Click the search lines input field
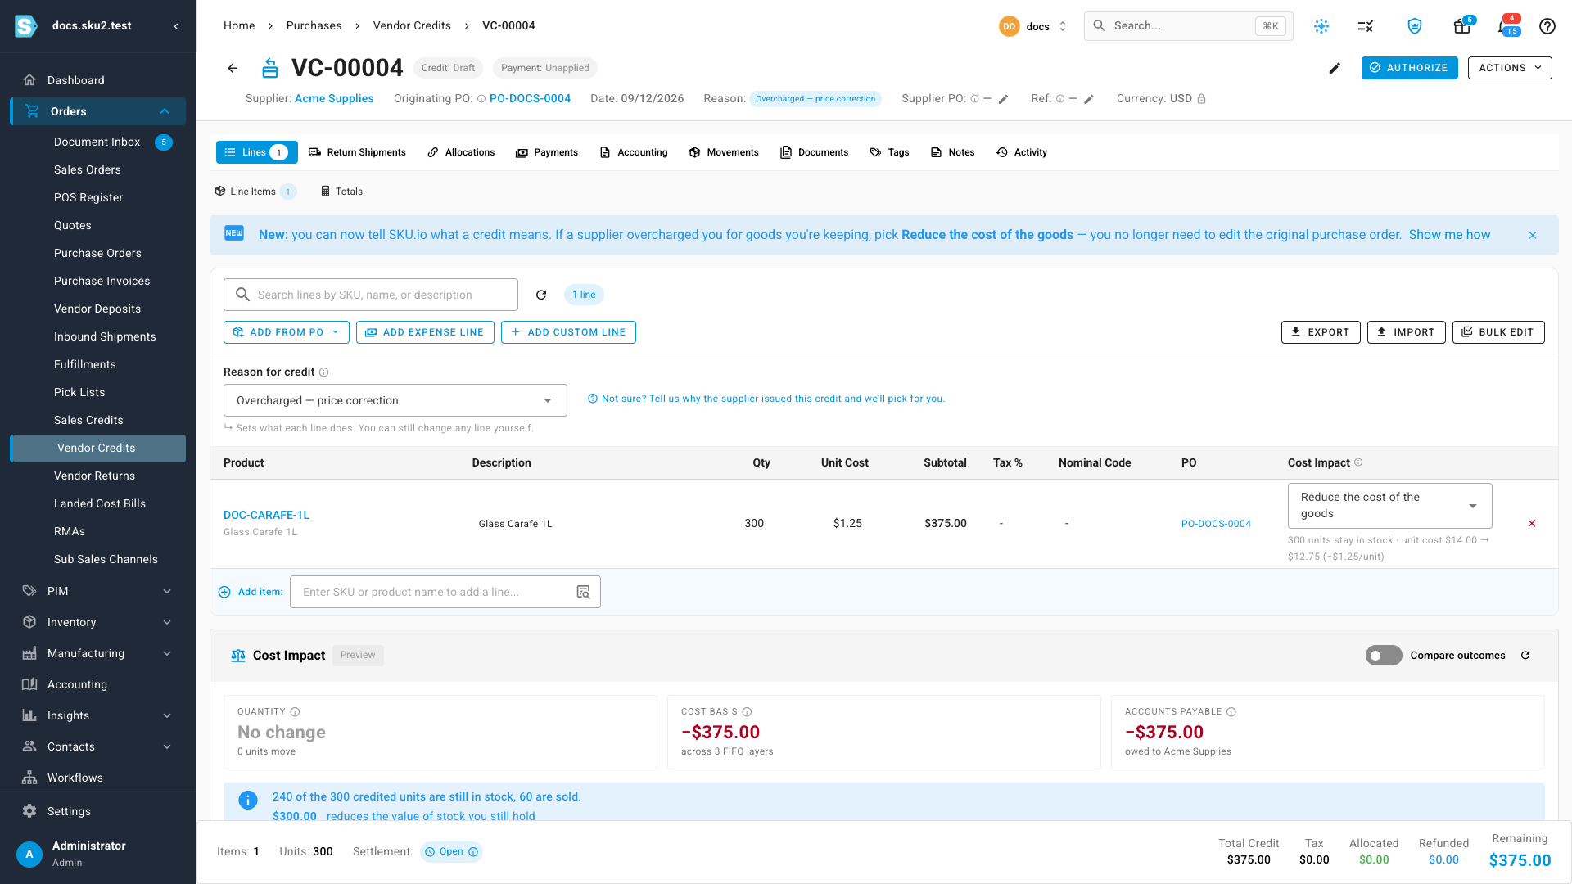 tap(371, 295)
